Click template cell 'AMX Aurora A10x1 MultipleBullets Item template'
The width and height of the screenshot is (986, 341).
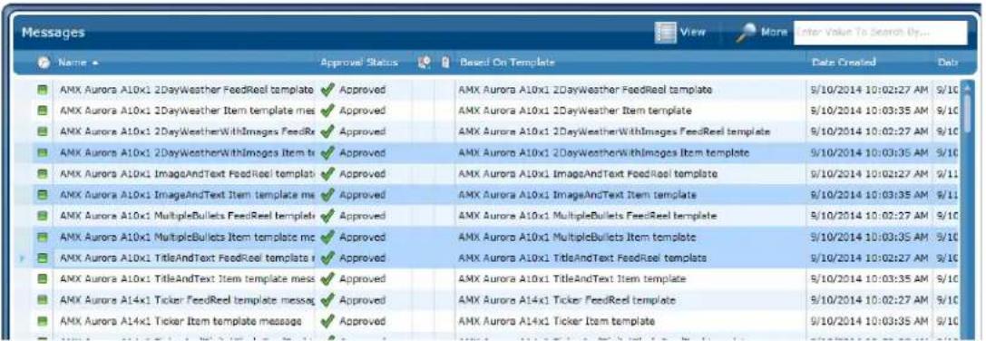coord(577,238)
